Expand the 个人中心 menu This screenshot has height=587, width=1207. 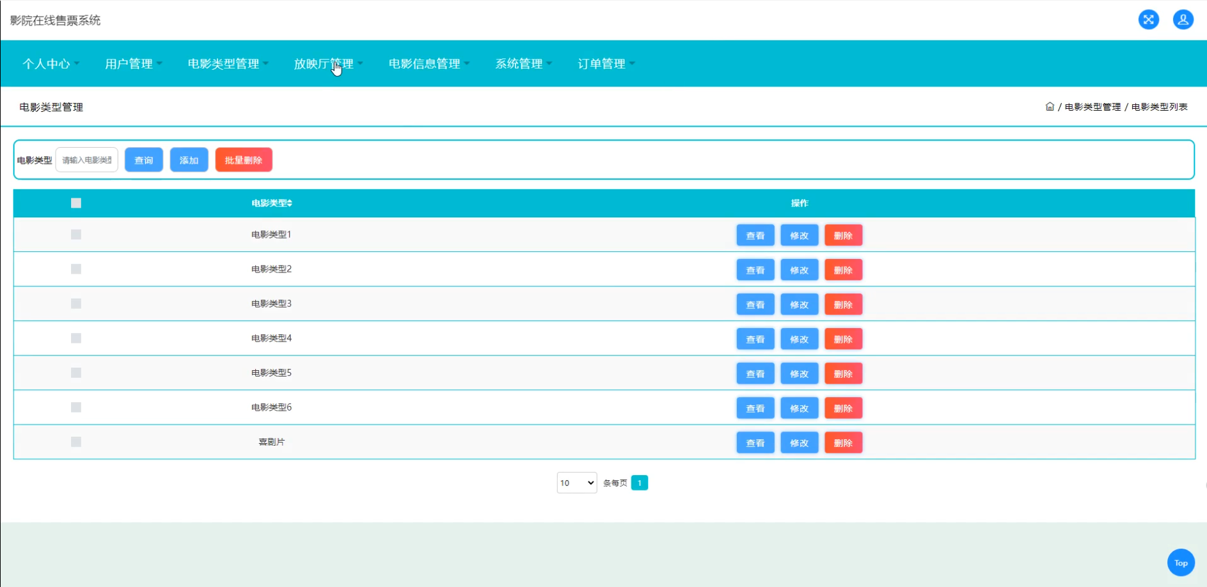(x=51, y=64)
